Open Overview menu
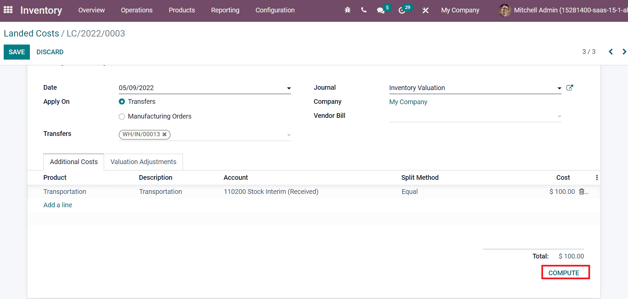Screen dimensions: 628x299 92,10
